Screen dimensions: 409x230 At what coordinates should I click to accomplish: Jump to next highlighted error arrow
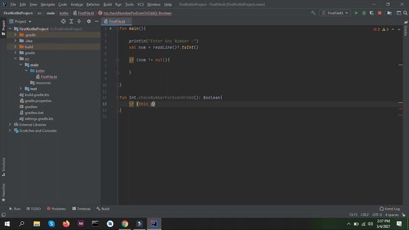pos(399,29)
